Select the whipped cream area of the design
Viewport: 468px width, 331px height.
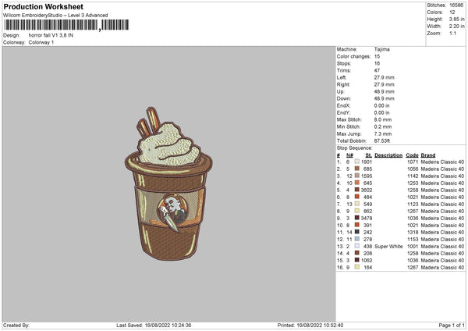[x=168, y=145]
